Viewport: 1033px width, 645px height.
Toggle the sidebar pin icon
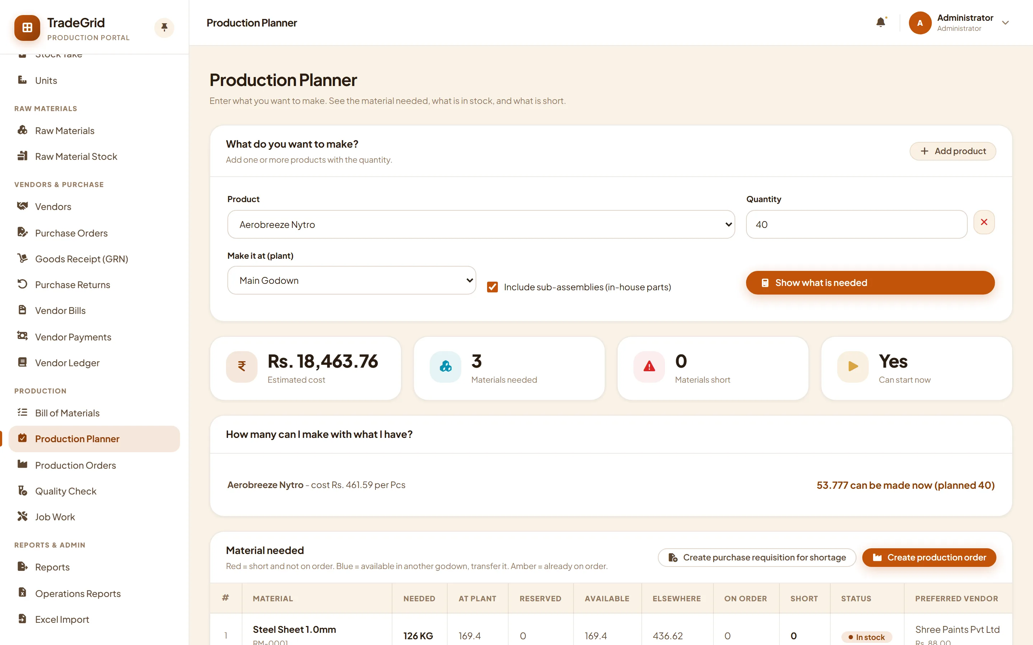(x=164, y=28)
